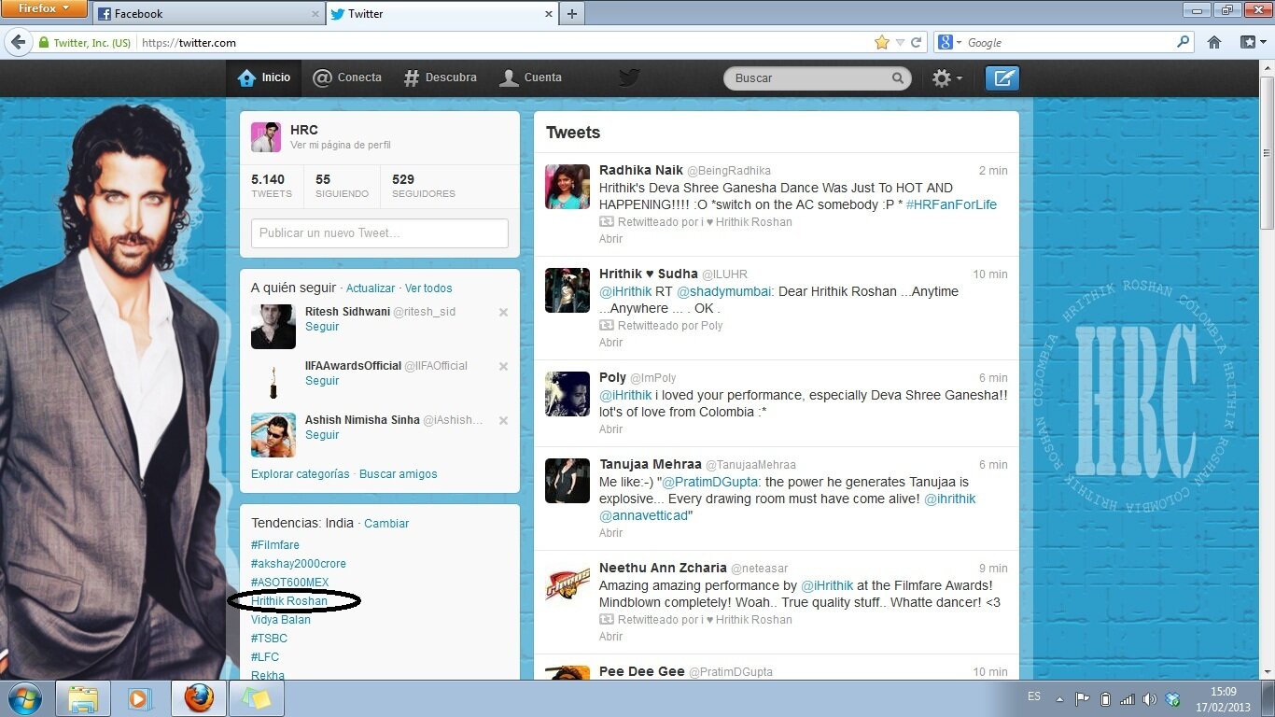
Task: Open the #TSBC trend
Action: point(270,639)
